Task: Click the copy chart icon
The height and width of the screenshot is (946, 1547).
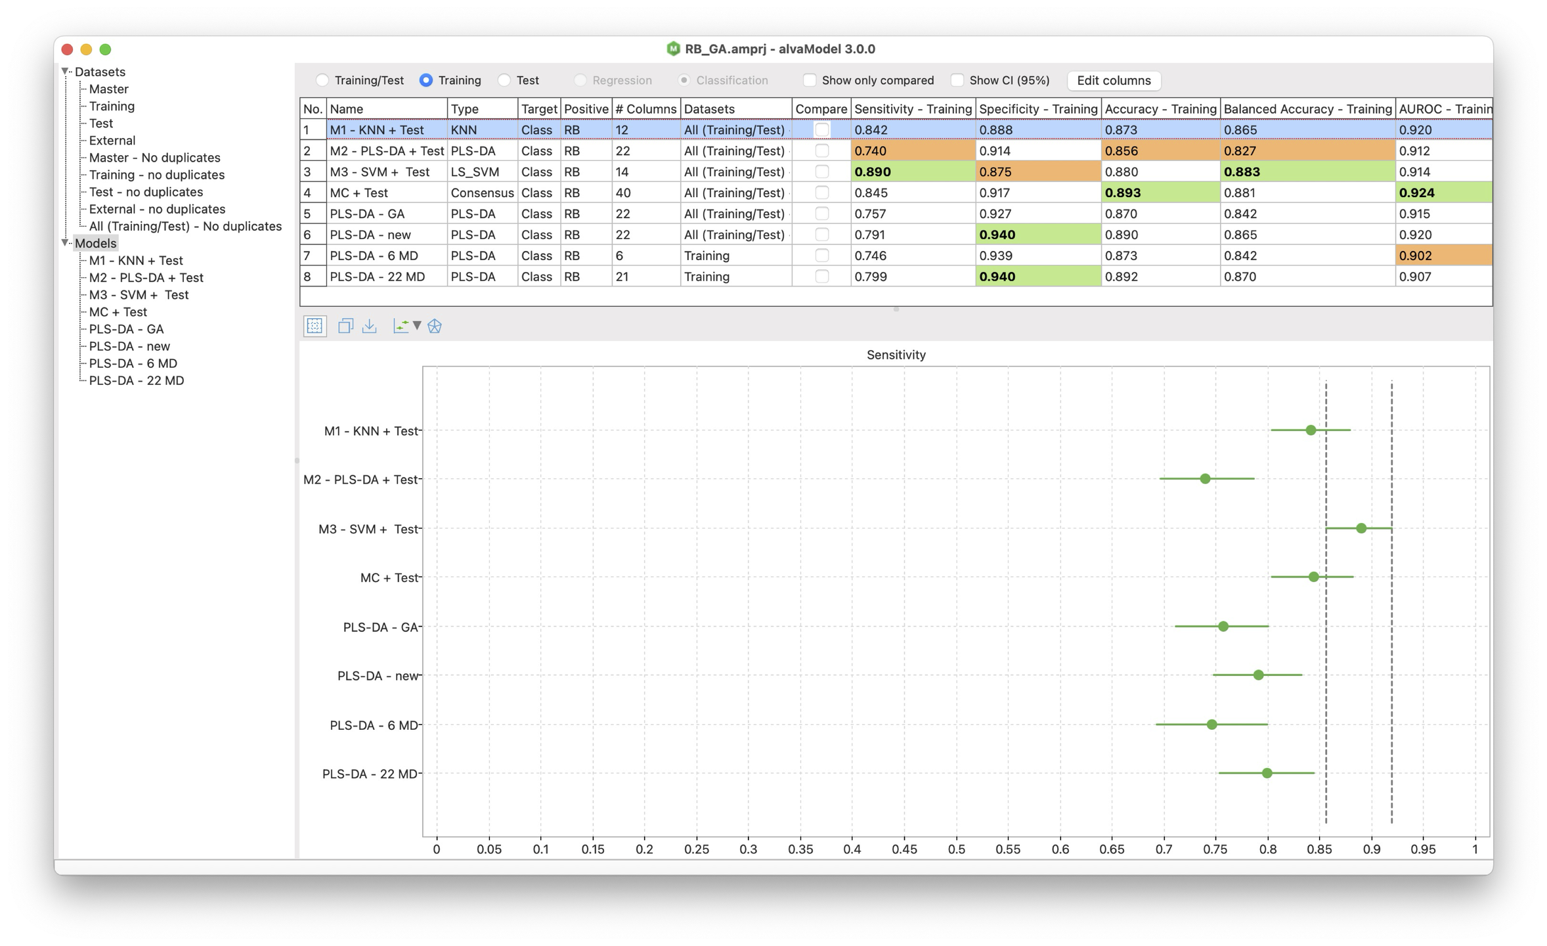Action: tap(345, 326)
